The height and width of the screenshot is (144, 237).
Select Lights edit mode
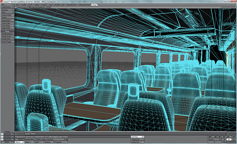tap(38, 142)
